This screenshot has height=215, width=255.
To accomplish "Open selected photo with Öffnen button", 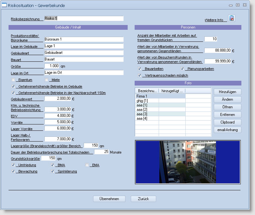I will point(227,107).
